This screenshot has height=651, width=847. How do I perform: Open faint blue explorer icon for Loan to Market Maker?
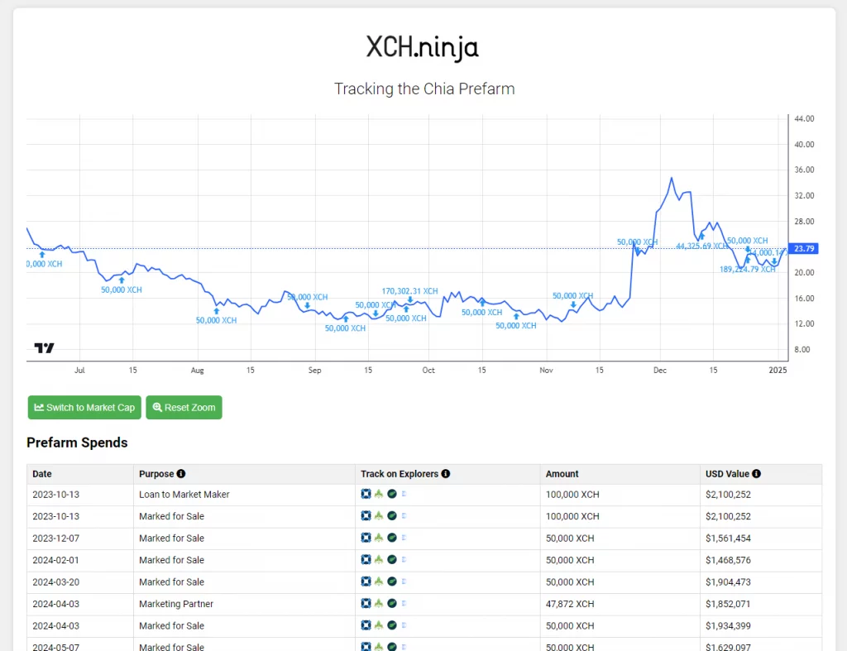(404, 494)
